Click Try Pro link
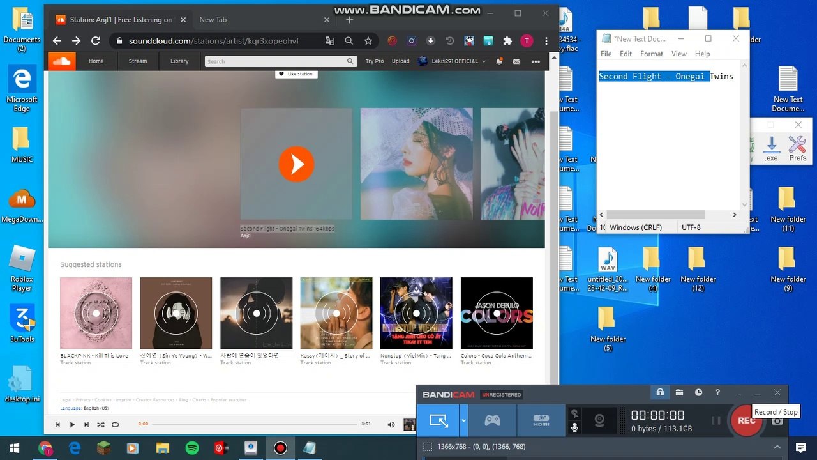The width and height of the screenshot is (817, 460). tap(375, 61)
